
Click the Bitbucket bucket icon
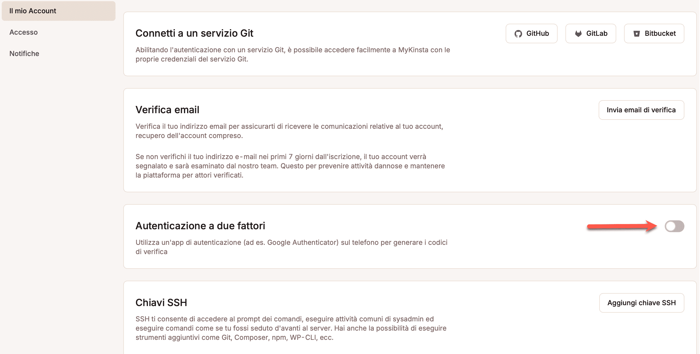click(637, 34)
